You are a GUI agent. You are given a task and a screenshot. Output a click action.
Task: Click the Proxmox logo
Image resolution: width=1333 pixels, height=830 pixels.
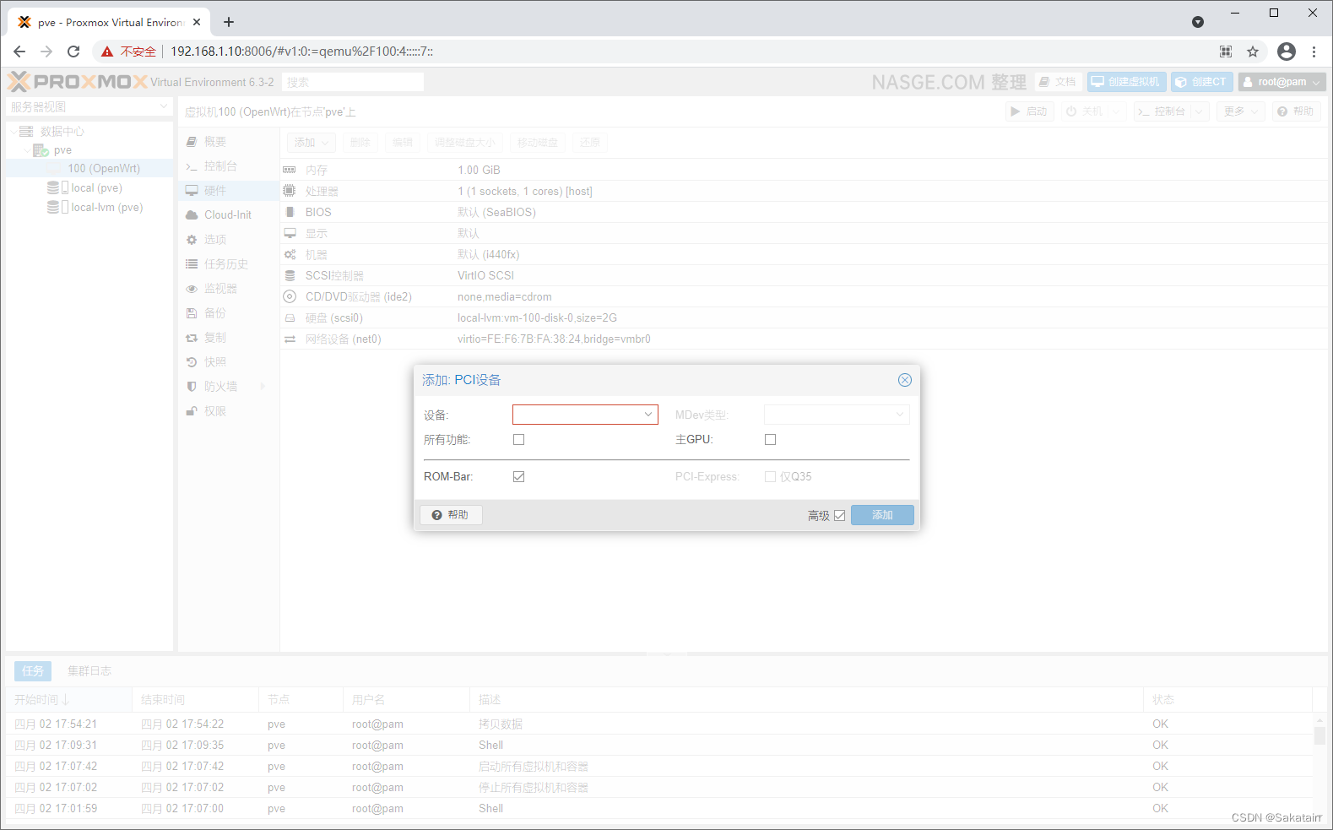pyautogui.click(x=78, y=82)
